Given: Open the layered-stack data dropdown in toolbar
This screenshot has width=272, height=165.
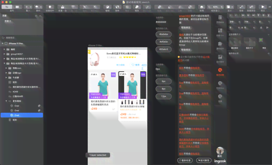Looking at the screenshot, I should tap(39, 7).
